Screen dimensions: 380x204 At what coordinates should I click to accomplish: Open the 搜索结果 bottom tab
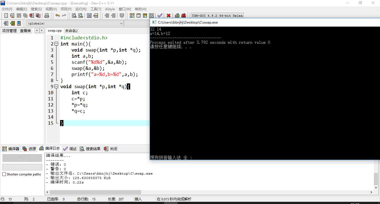90,149
